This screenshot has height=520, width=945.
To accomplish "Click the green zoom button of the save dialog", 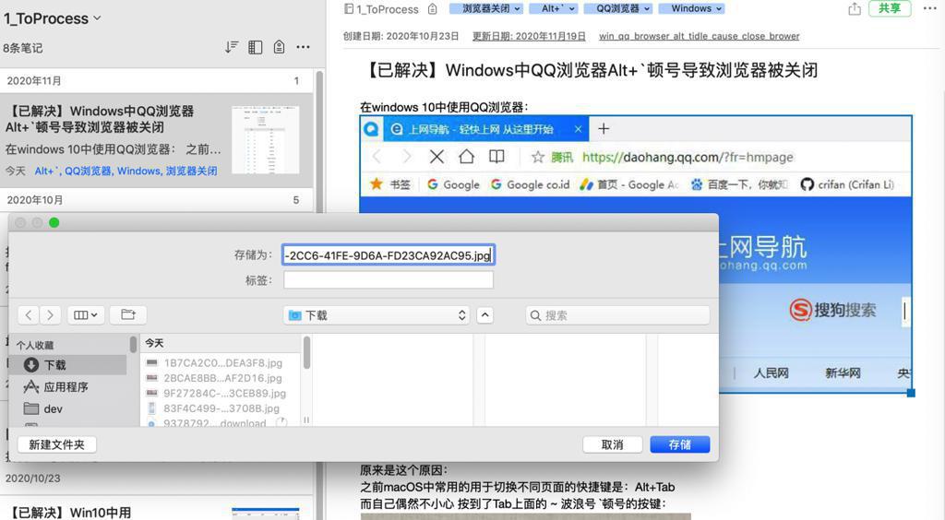I will coord(54,223).
